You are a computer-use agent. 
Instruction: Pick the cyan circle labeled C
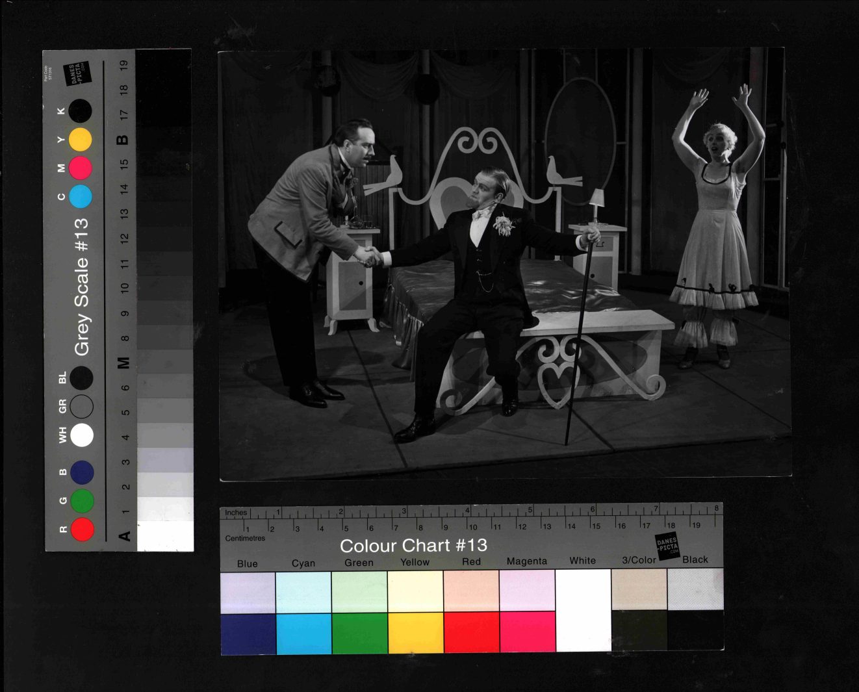(x=81, y=196)
